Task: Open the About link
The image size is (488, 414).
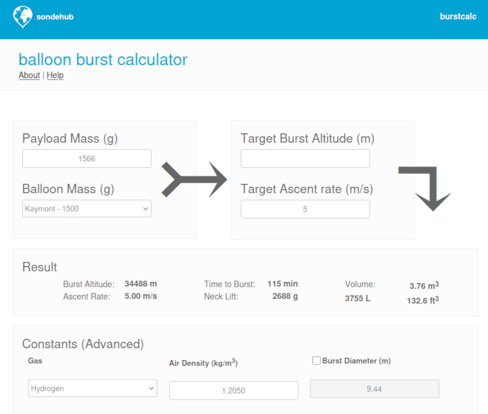Action: coord(29,76)
